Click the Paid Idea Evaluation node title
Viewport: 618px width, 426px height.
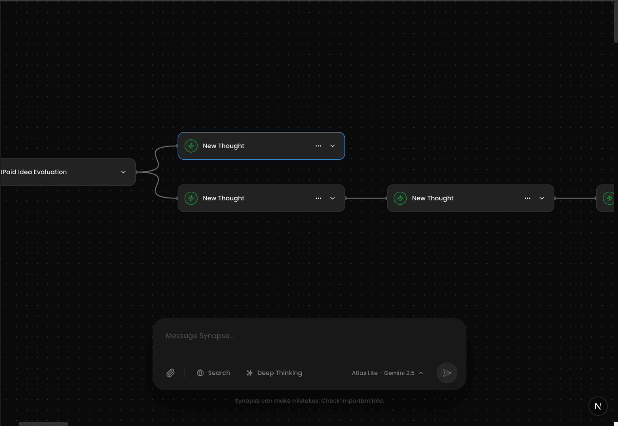pos(34,172)
